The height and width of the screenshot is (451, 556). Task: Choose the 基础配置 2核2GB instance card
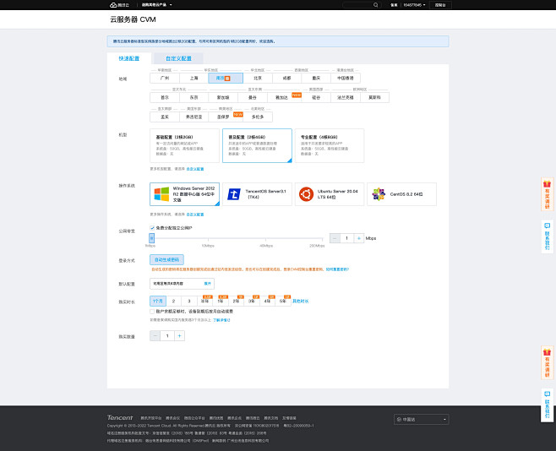coord(185,145)
